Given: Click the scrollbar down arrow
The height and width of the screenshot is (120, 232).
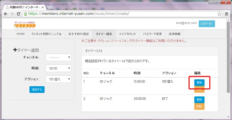Looking at the screenshot, I should (x=228, y=117).
